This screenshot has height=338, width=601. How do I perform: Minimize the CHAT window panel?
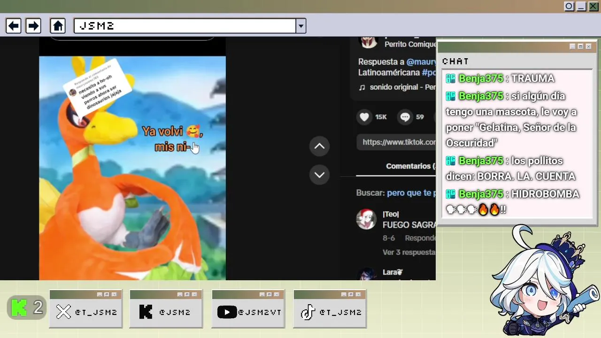tap(572, 46)
